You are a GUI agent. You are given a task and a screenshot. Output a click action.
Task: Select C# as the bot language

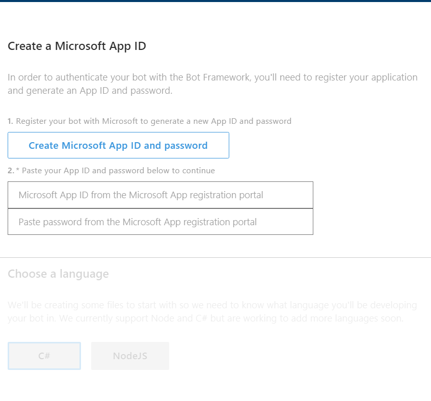pos(44,356)
